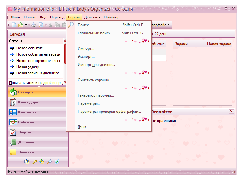Click the diary book icon of Дневник

(x=13, y=142)
